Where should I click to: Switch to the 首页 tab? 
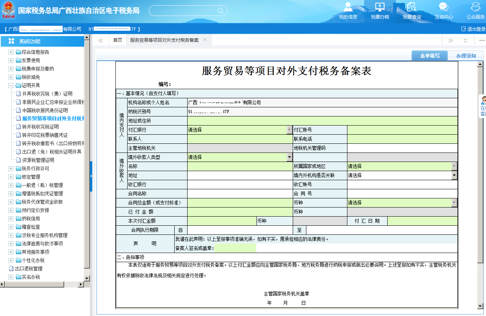(x=118, y=40)
